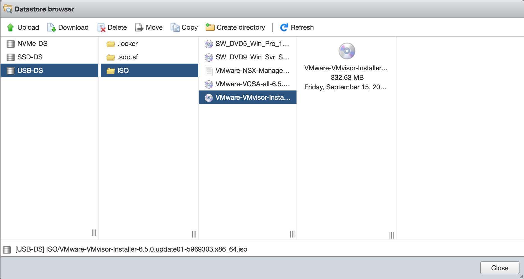Open the ISO folder
Screen dimensions: 524x279
(x=150, y=70)
